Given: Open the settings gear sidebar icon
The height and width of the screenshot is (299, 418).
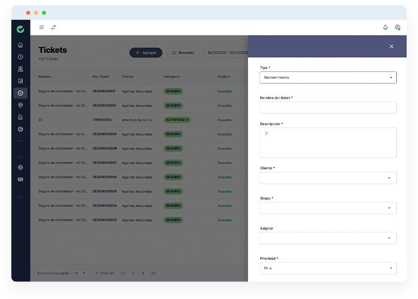Looking at the screenshot, I should coord(20,167).
